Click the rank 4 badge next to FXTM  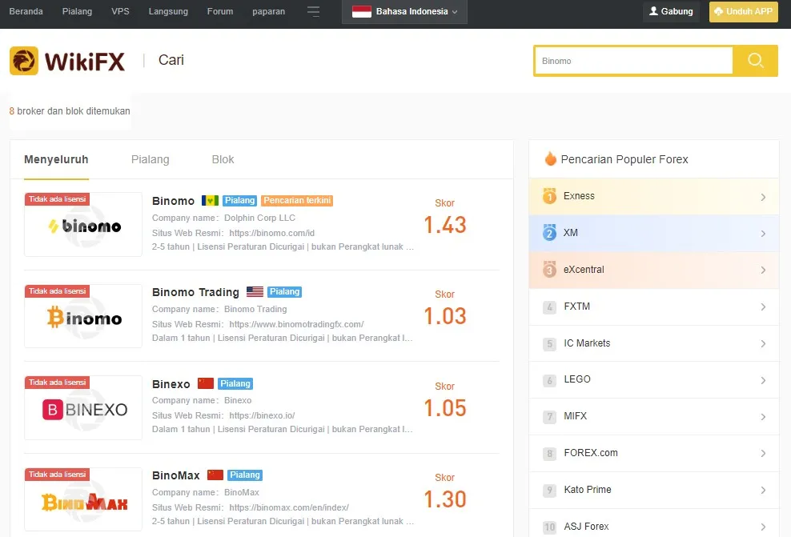(549, 307)
